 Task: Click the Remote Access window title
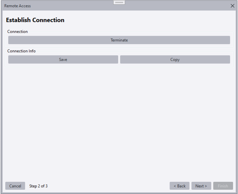tap(17, 6)
